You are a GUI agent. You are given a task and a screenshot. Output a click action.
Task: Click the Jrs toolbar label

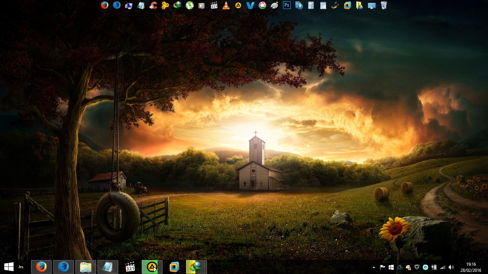click(x=21, y=267)
